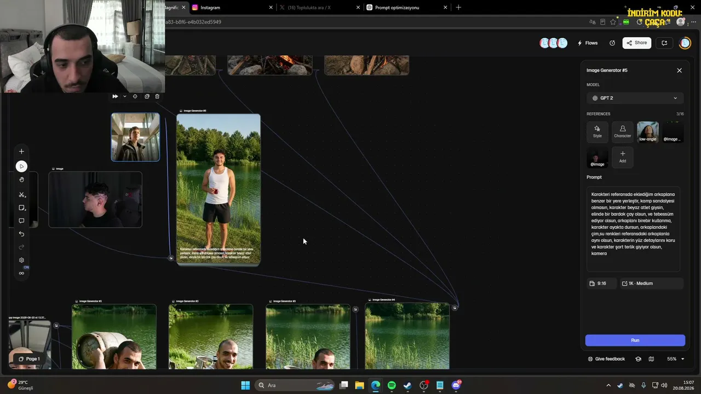Click into the Prompt text box
701x394 pixels.
point(633,229)
